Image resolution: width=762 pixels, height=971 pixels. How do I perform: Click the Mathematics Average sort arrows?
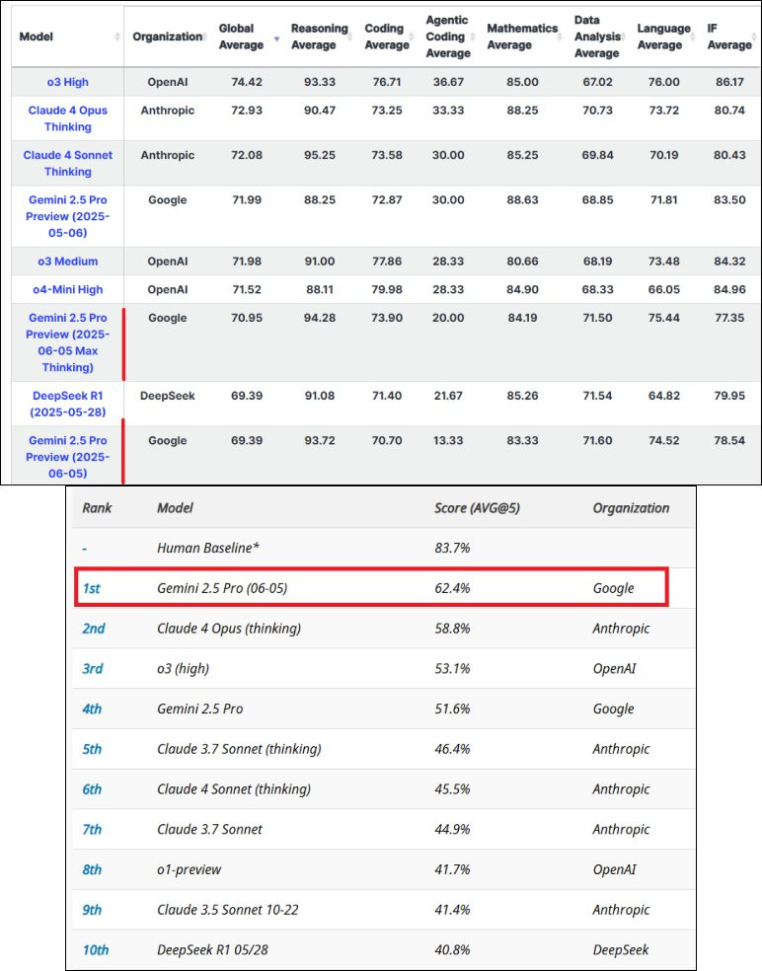coord(560,37)
